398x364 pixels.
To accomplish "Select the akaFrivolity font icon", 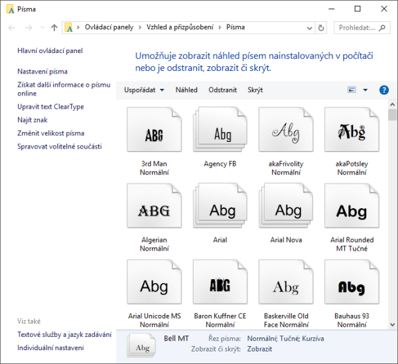I will click(286, 129).
